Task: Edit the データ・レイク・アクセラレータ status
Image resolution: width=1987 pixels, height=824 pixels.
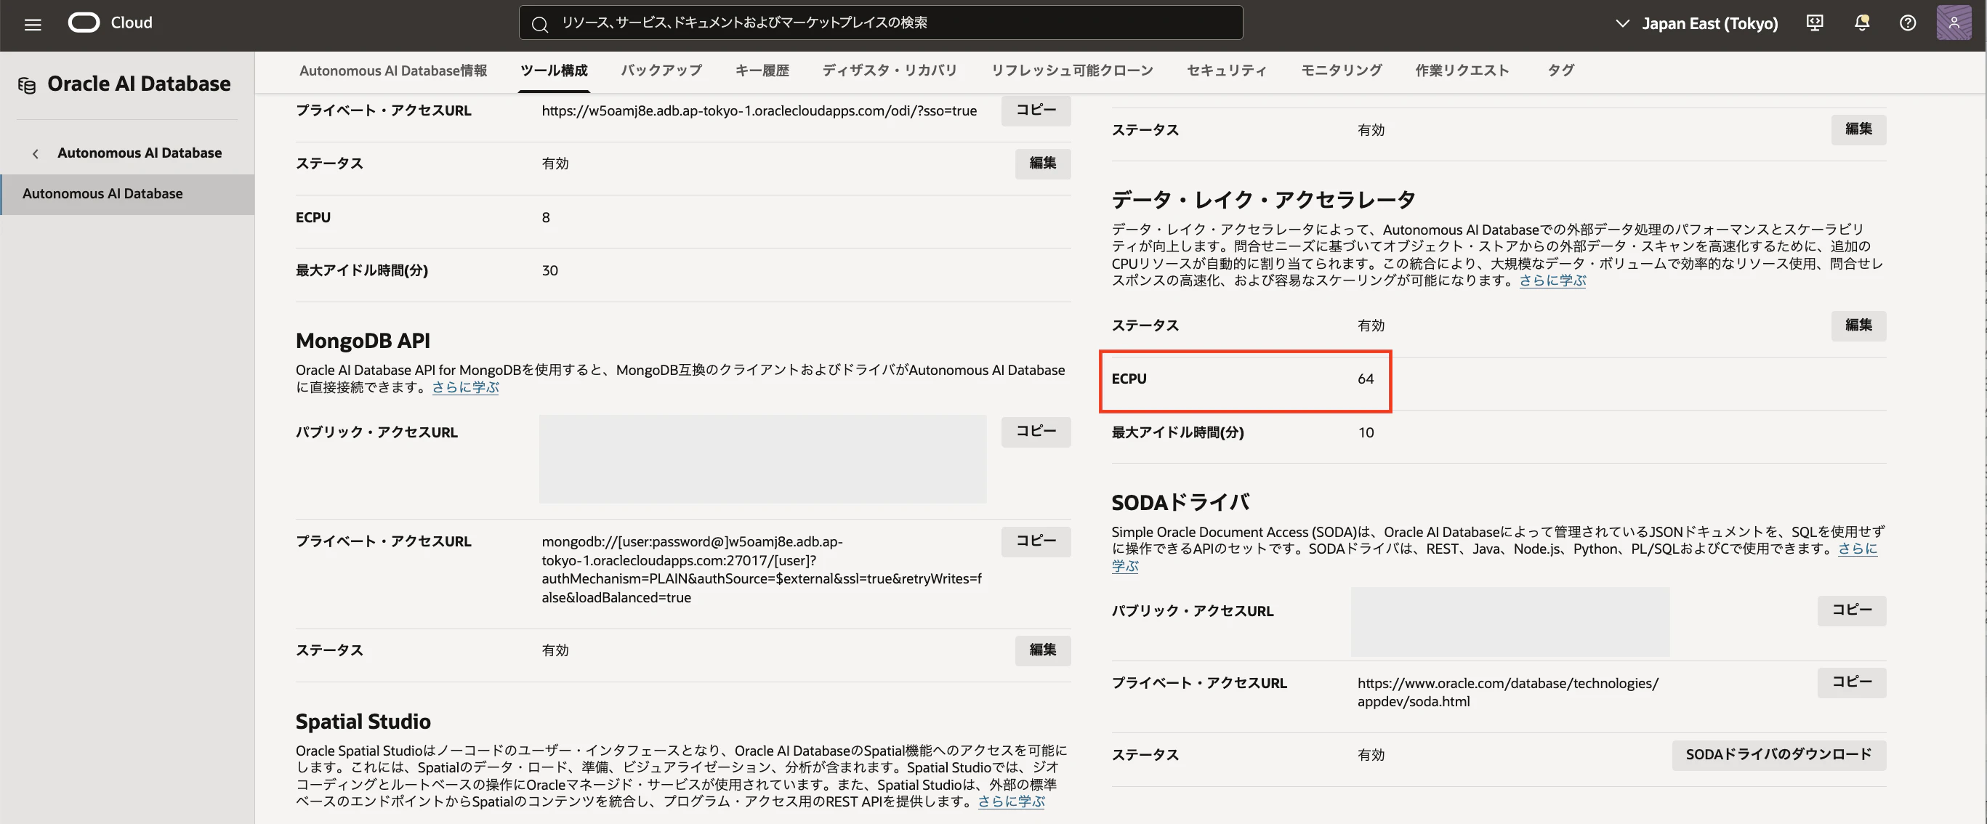Action: [1858, 325]
